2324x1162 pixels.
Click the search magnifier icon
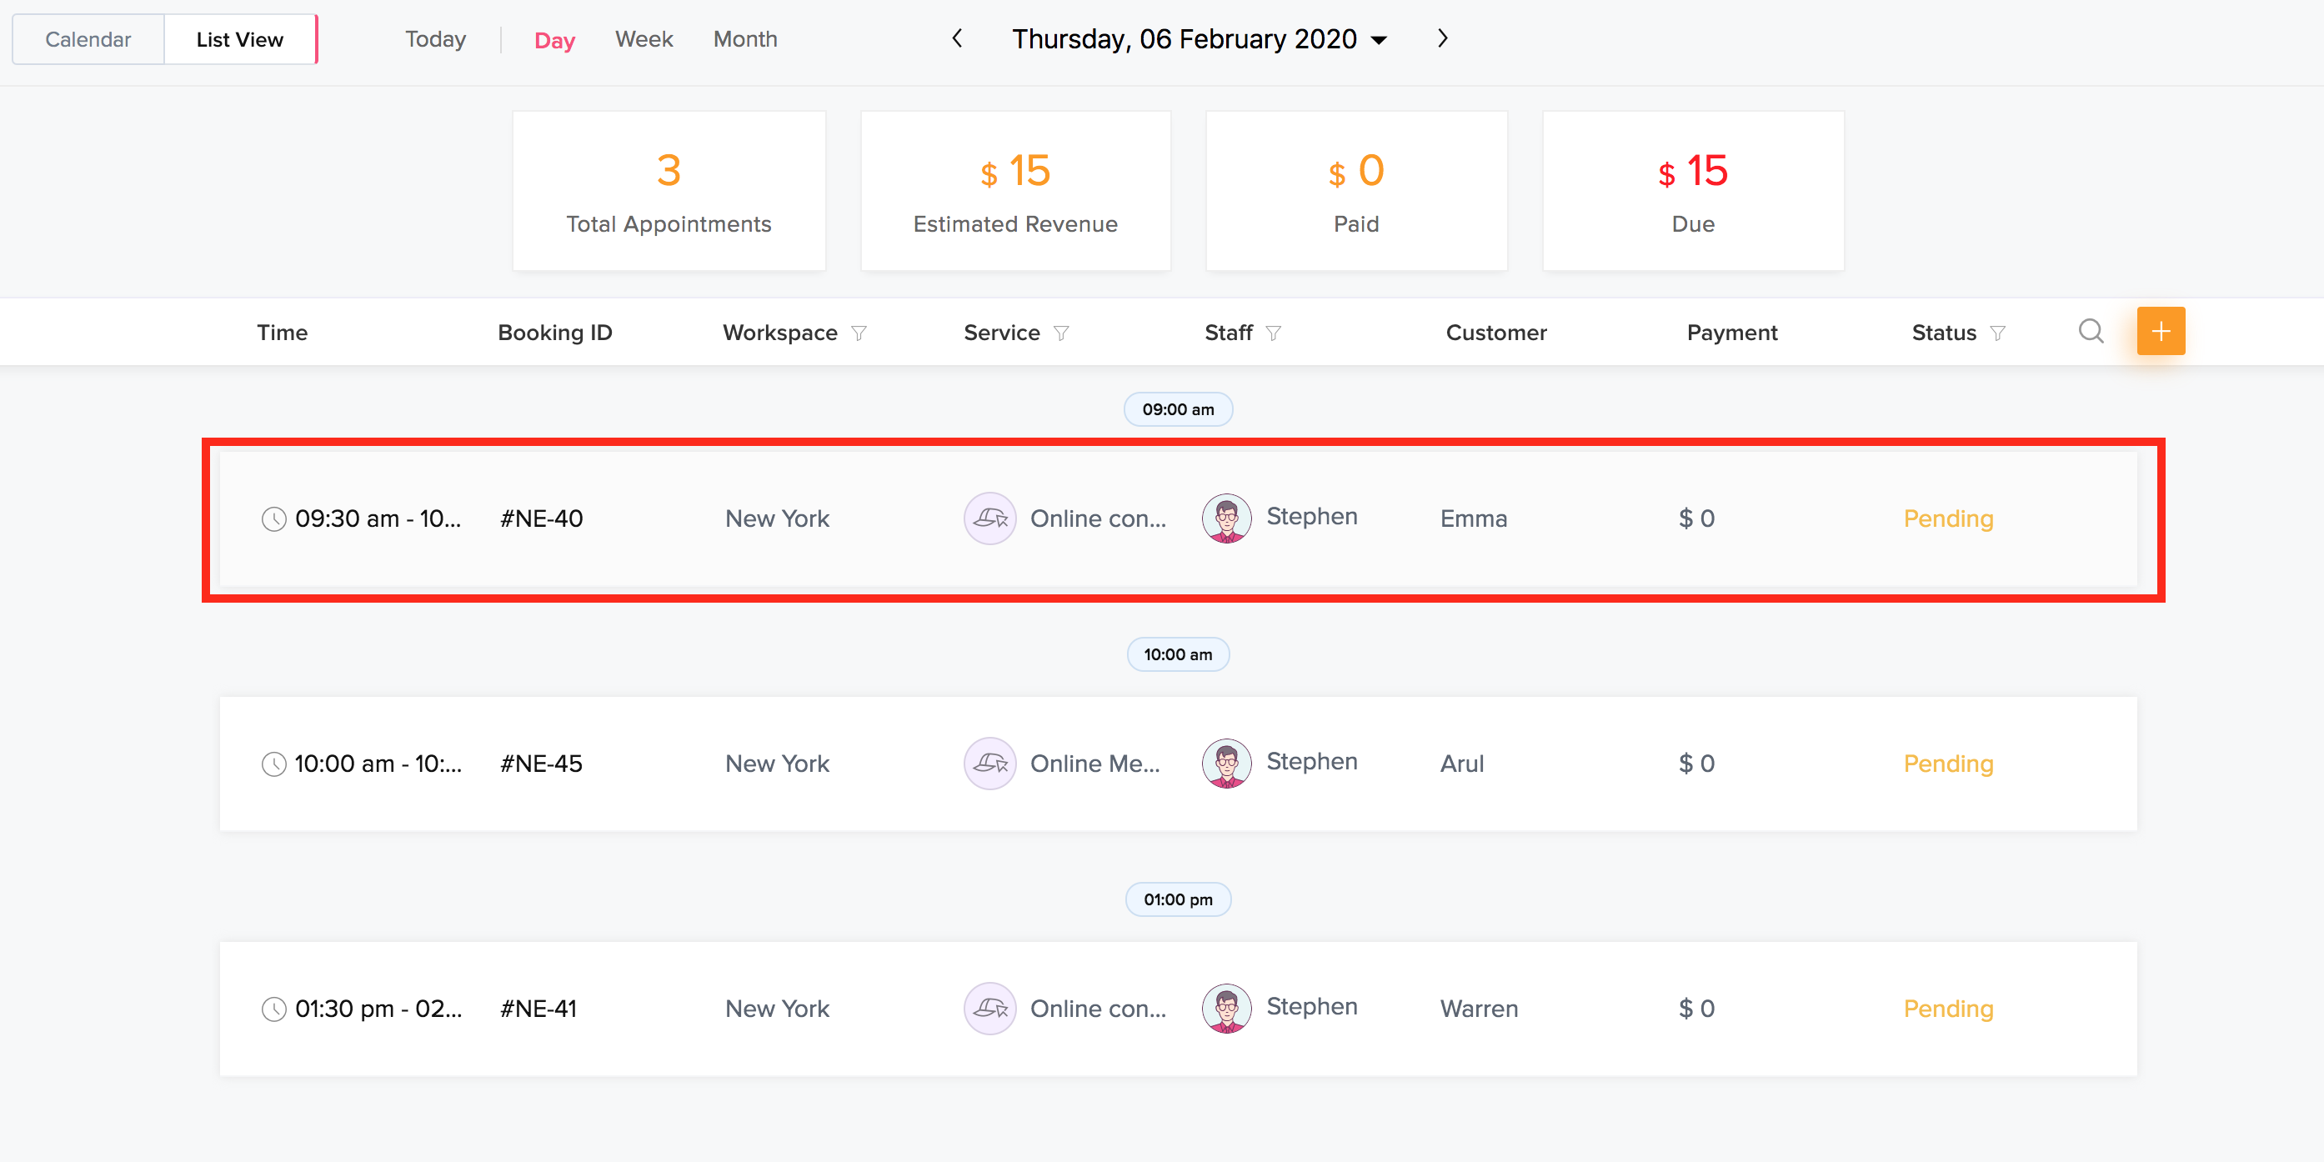pyautogui.click(x=2091, y=331)
